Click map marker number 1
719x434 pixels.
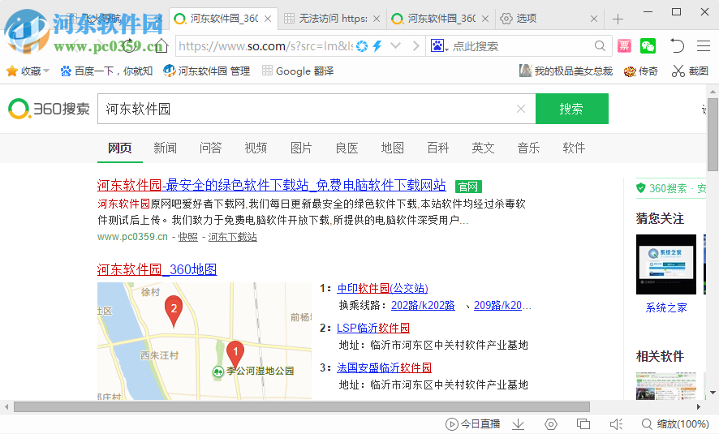click(x=235, y=354)
